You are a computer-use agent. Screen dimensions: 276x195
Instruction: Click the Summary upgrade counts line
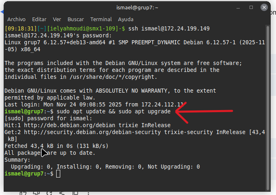coord(105,167)
